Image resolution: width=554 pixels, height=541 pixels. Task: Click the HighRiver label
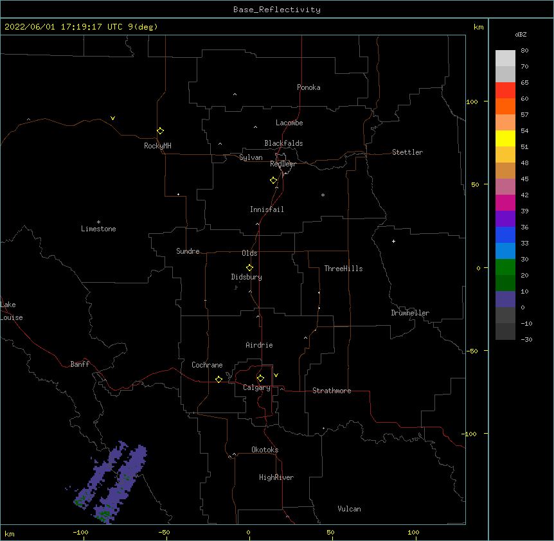coord(276,477)
